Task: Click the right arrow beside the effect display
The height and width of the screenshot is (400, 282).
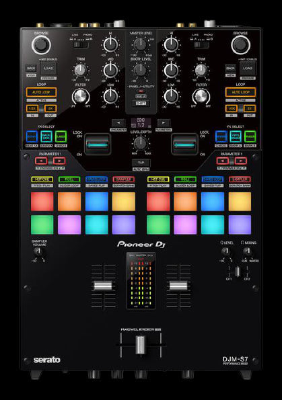Action: click(x=164, y=123)
